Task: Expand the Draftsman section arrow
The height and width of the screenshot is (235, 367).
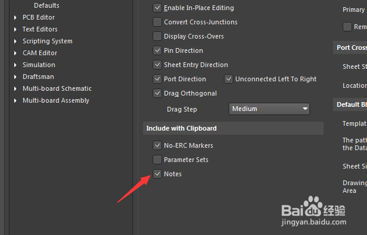Action: 15,77
